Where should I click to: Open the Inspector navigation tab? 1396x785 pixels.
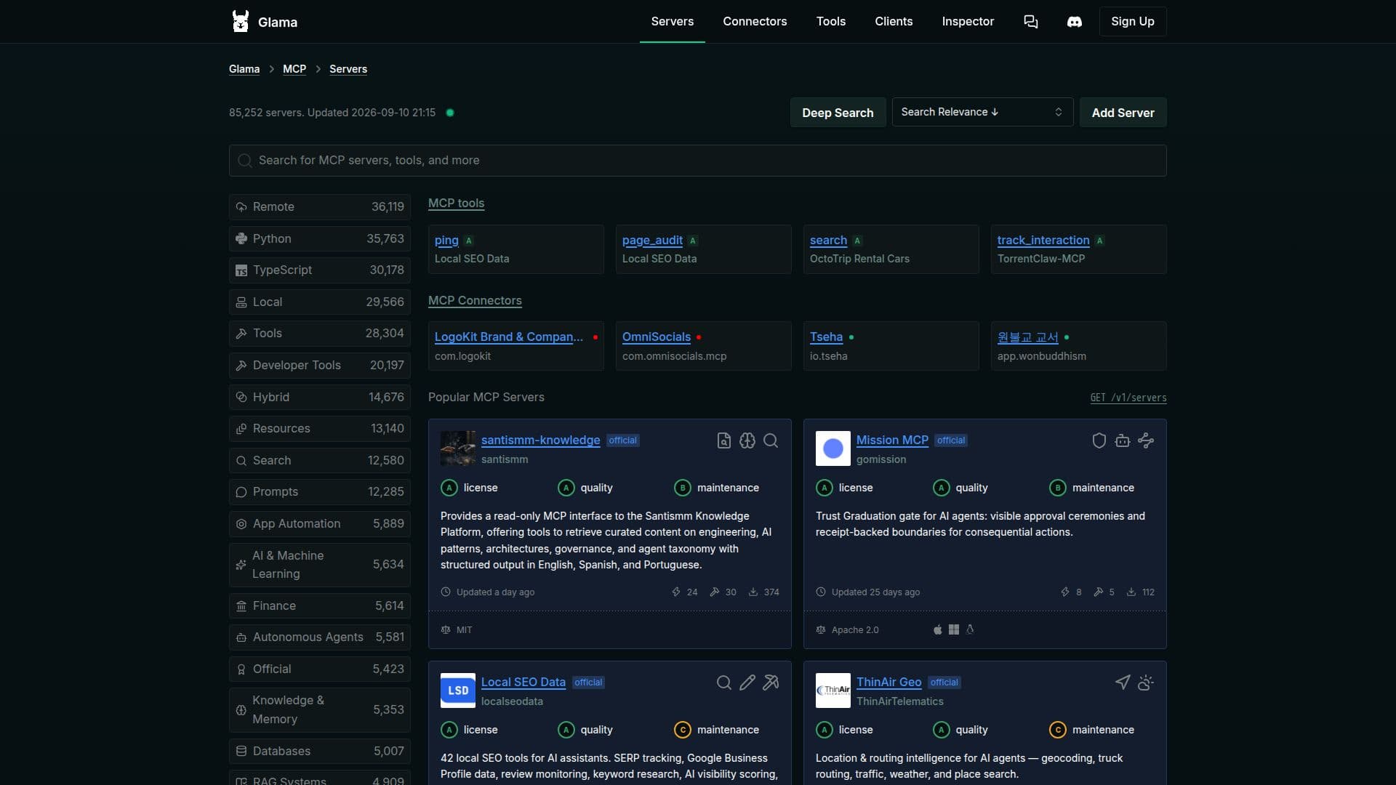968,22
